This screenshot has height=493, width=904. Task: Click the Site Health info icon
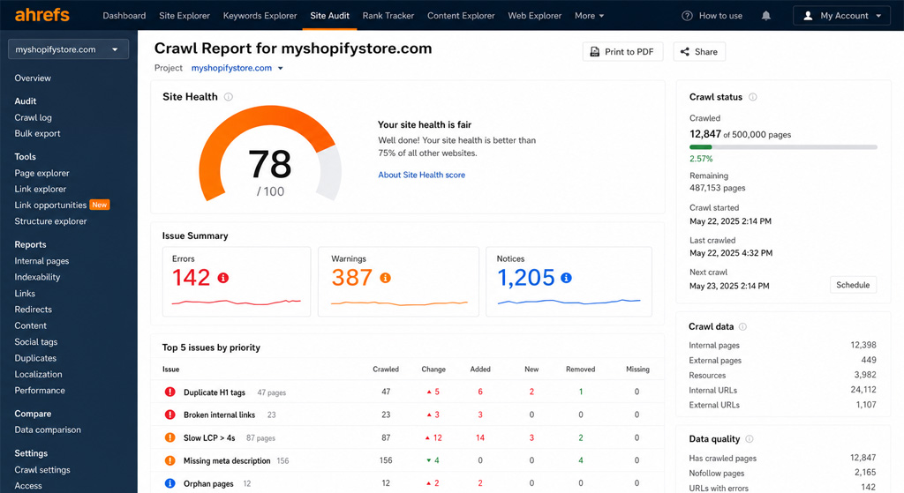click(229, 97)
